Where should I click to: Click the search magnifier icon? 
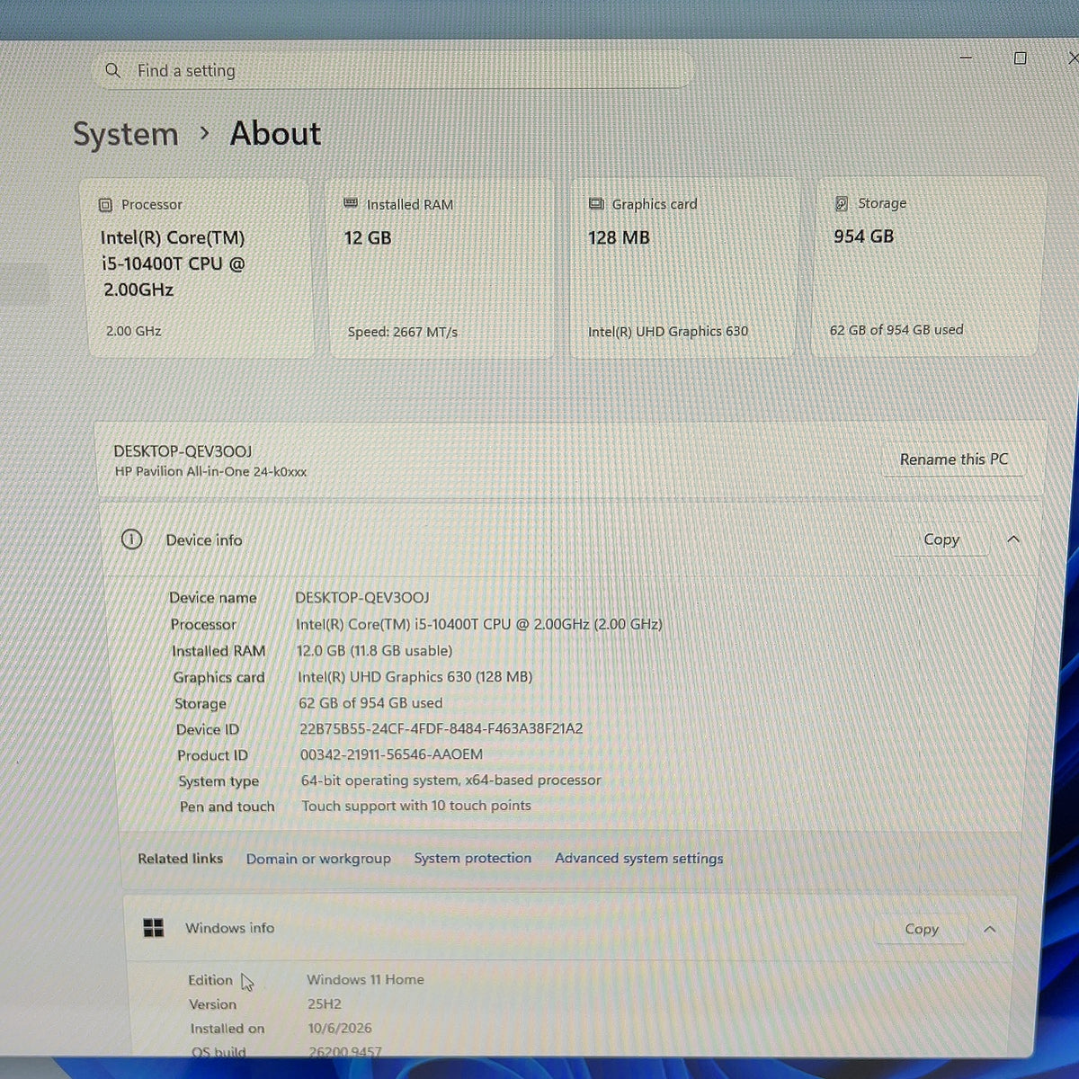pyautogui.click(x=112, y=70)
